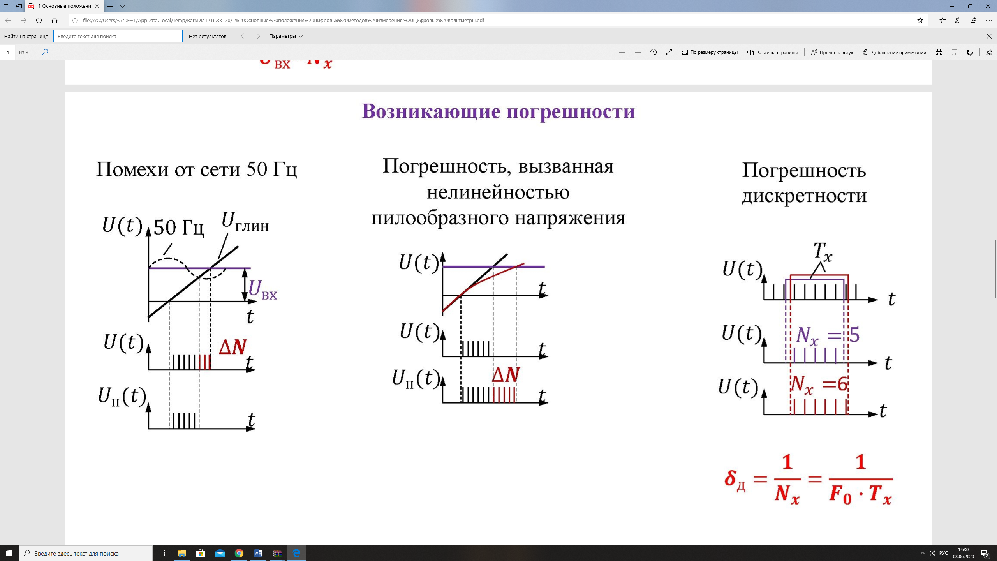This screenshot has width=997, height=561.
Task: Click 'Прочесть вслух' read aloud
Action: (x=832, y=52)
